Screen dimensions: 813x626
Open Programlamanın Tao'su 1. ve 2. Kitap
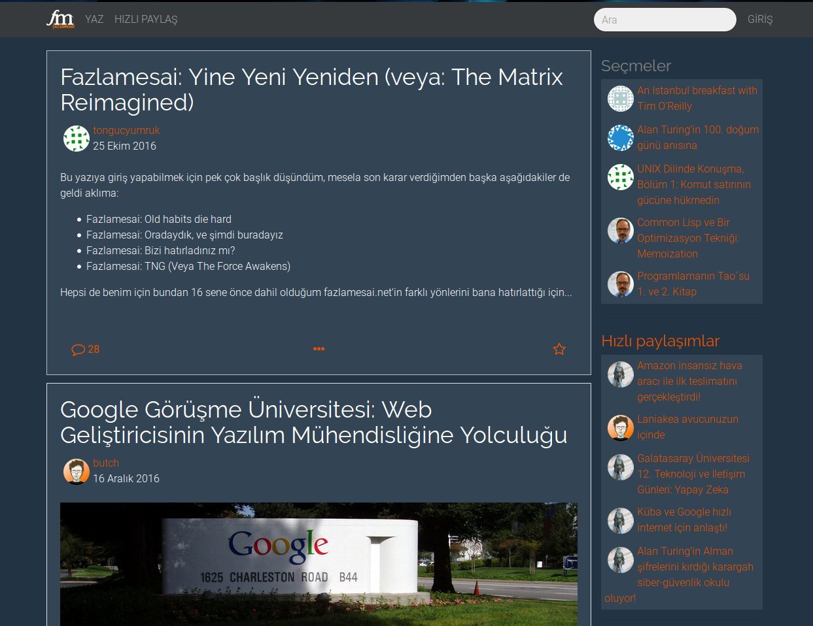[x=693, y=284]
